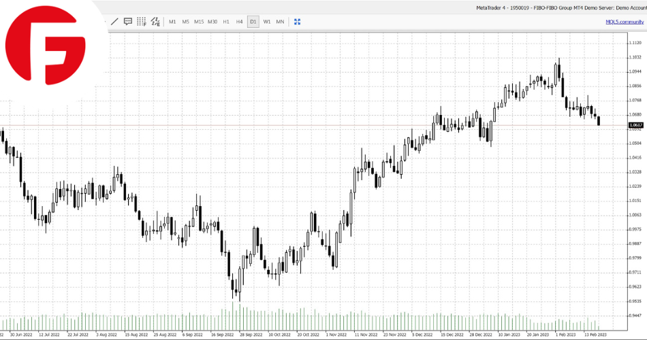Open the MQL5.community link
Viewport: 647px width, 340px height.
pyautogui.click(x=625, y=22)
